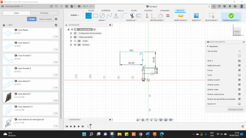Open the RESTRICCIONES dropdown menu
The width and height of the screenshot is (246, 138).
pos(157,20)
